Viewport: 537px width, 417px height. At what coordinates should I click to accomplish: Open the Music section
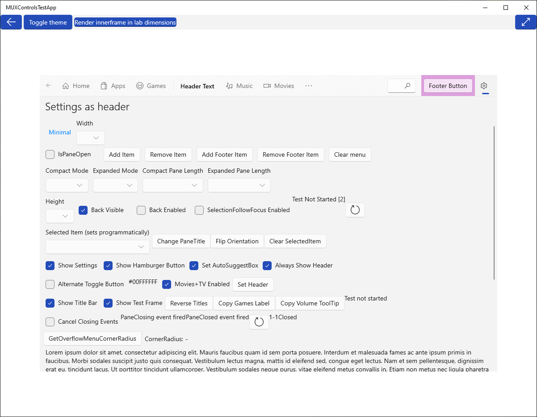[x=239, y=86]
